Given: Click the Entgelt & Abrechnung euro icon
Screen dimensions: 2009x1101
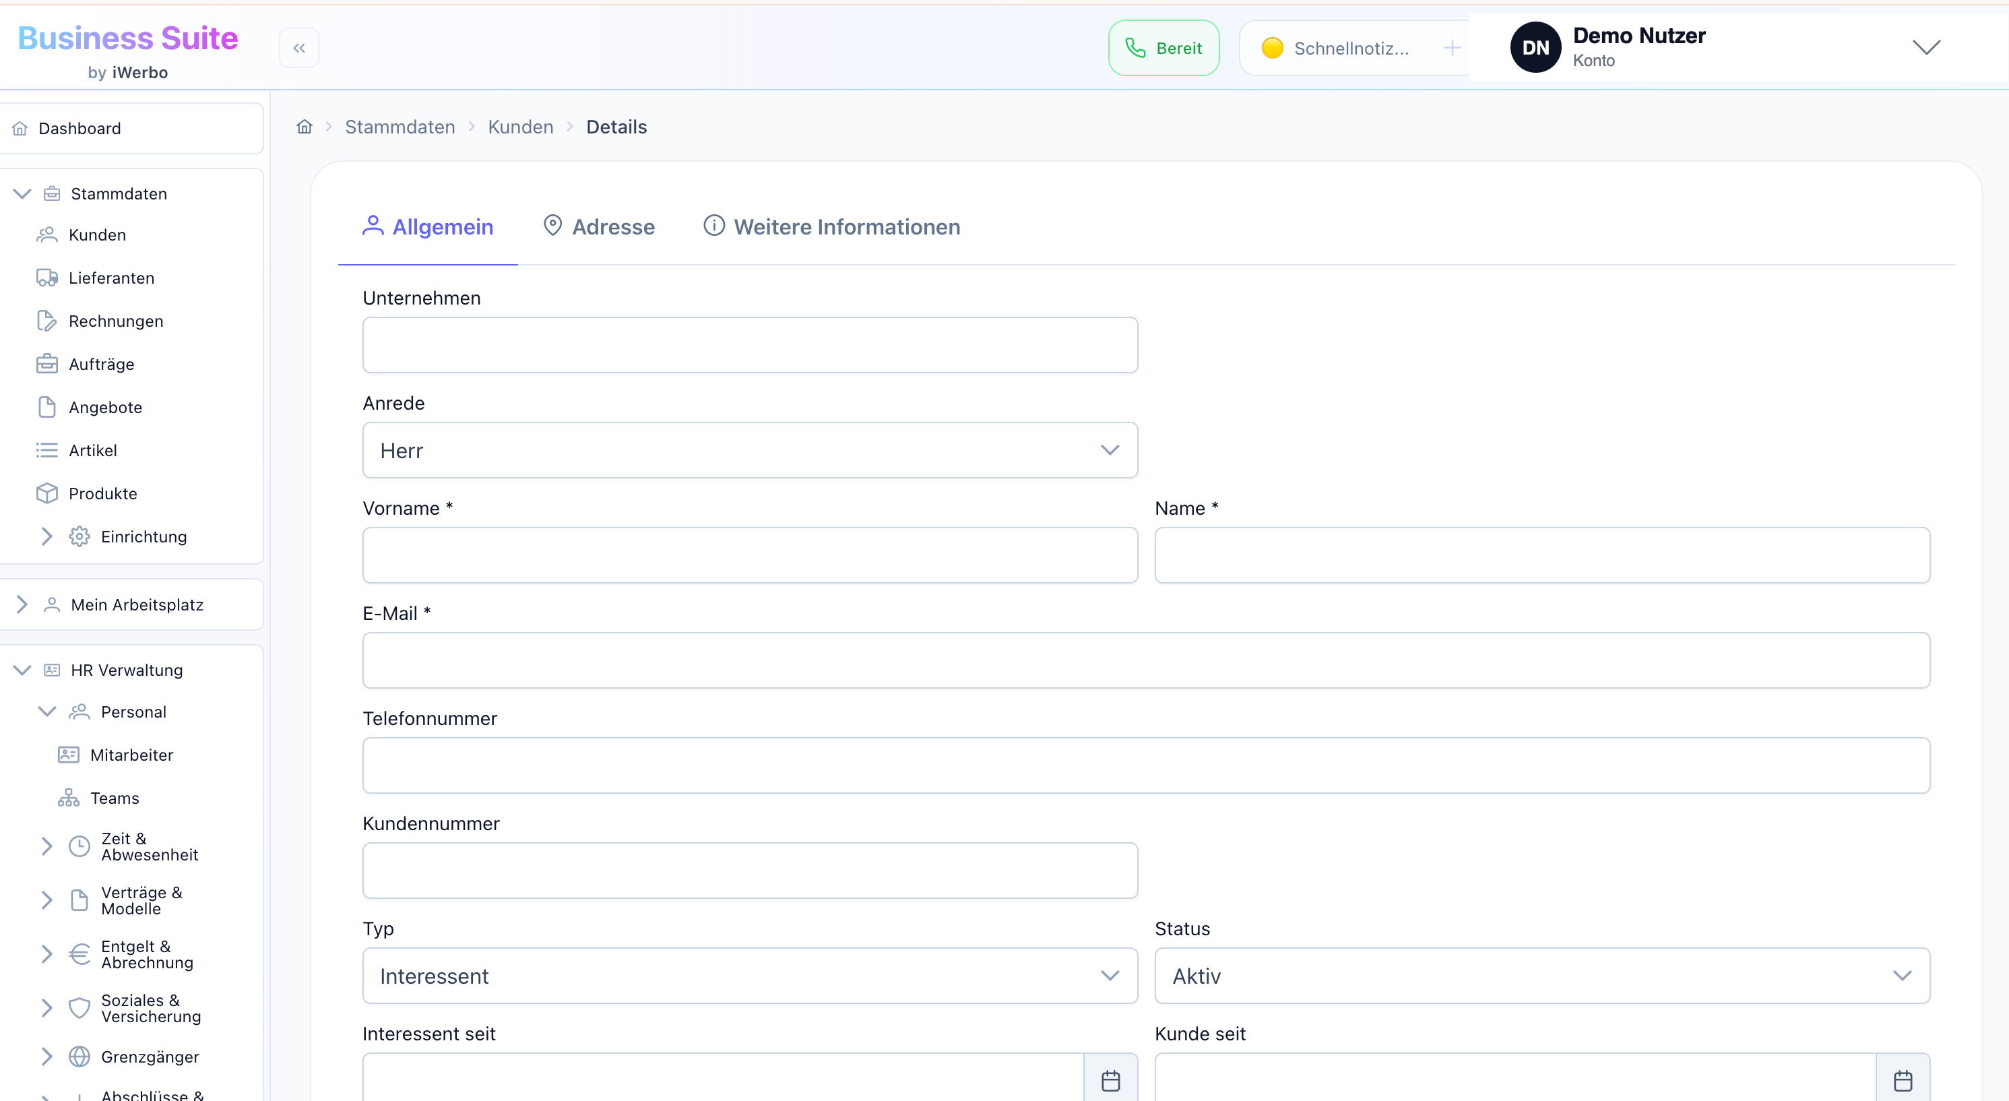Looking at the screenshot, I should tap(79, 953).
